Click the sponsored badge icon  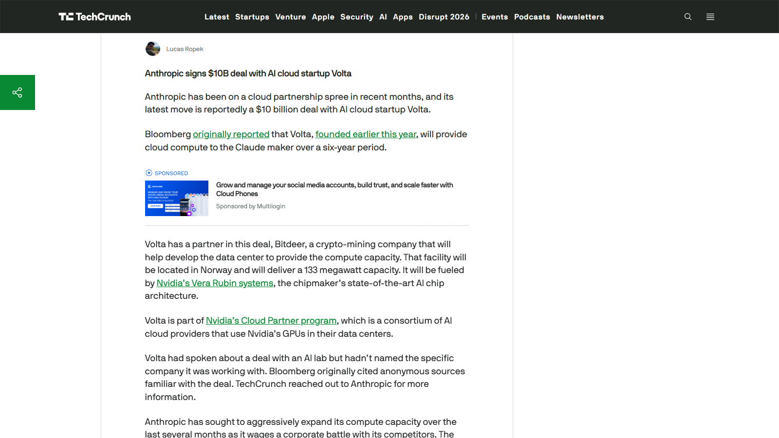(x=149, y=173)
